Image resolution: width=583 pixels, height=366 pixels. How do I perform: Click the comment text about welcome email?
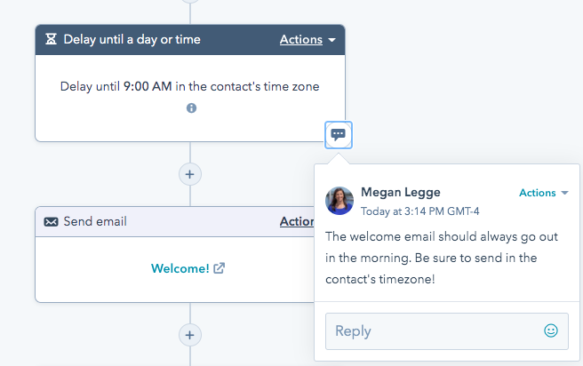pyautogui.click(x=442, y=258)
